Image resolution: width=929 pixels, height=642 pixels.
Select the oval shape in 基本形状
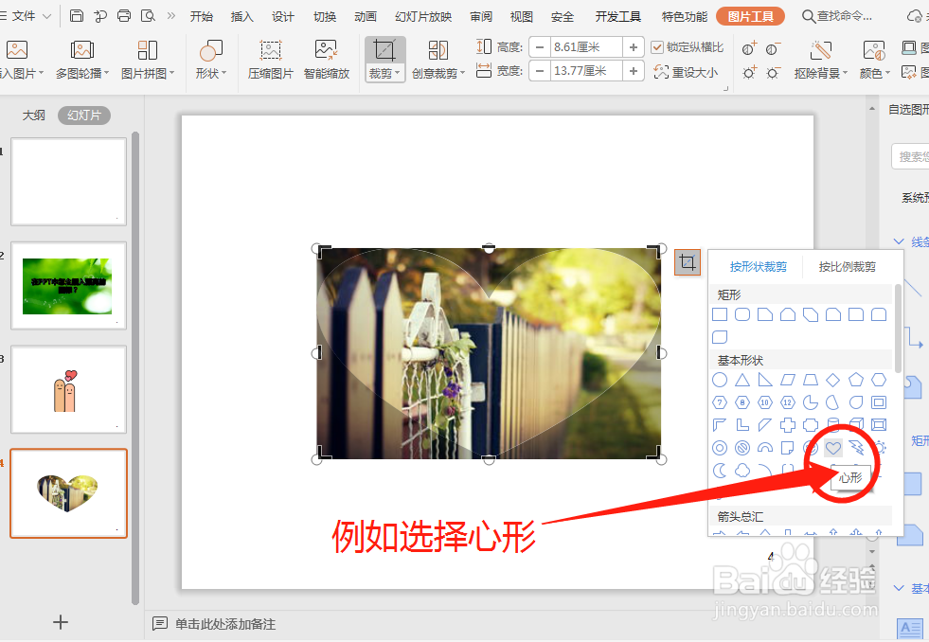tap(721, 380)
